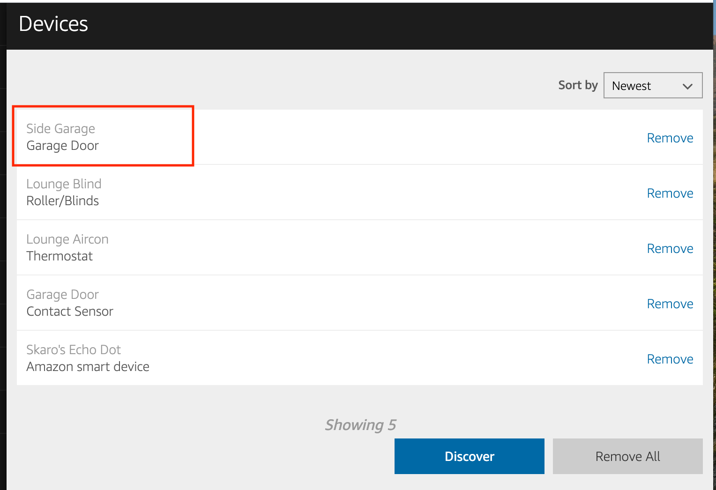Remove Skaro's Echo Dot device
The height and width of the screenshot is (490, 716).
pyautogui.click(x=670, y=359)
